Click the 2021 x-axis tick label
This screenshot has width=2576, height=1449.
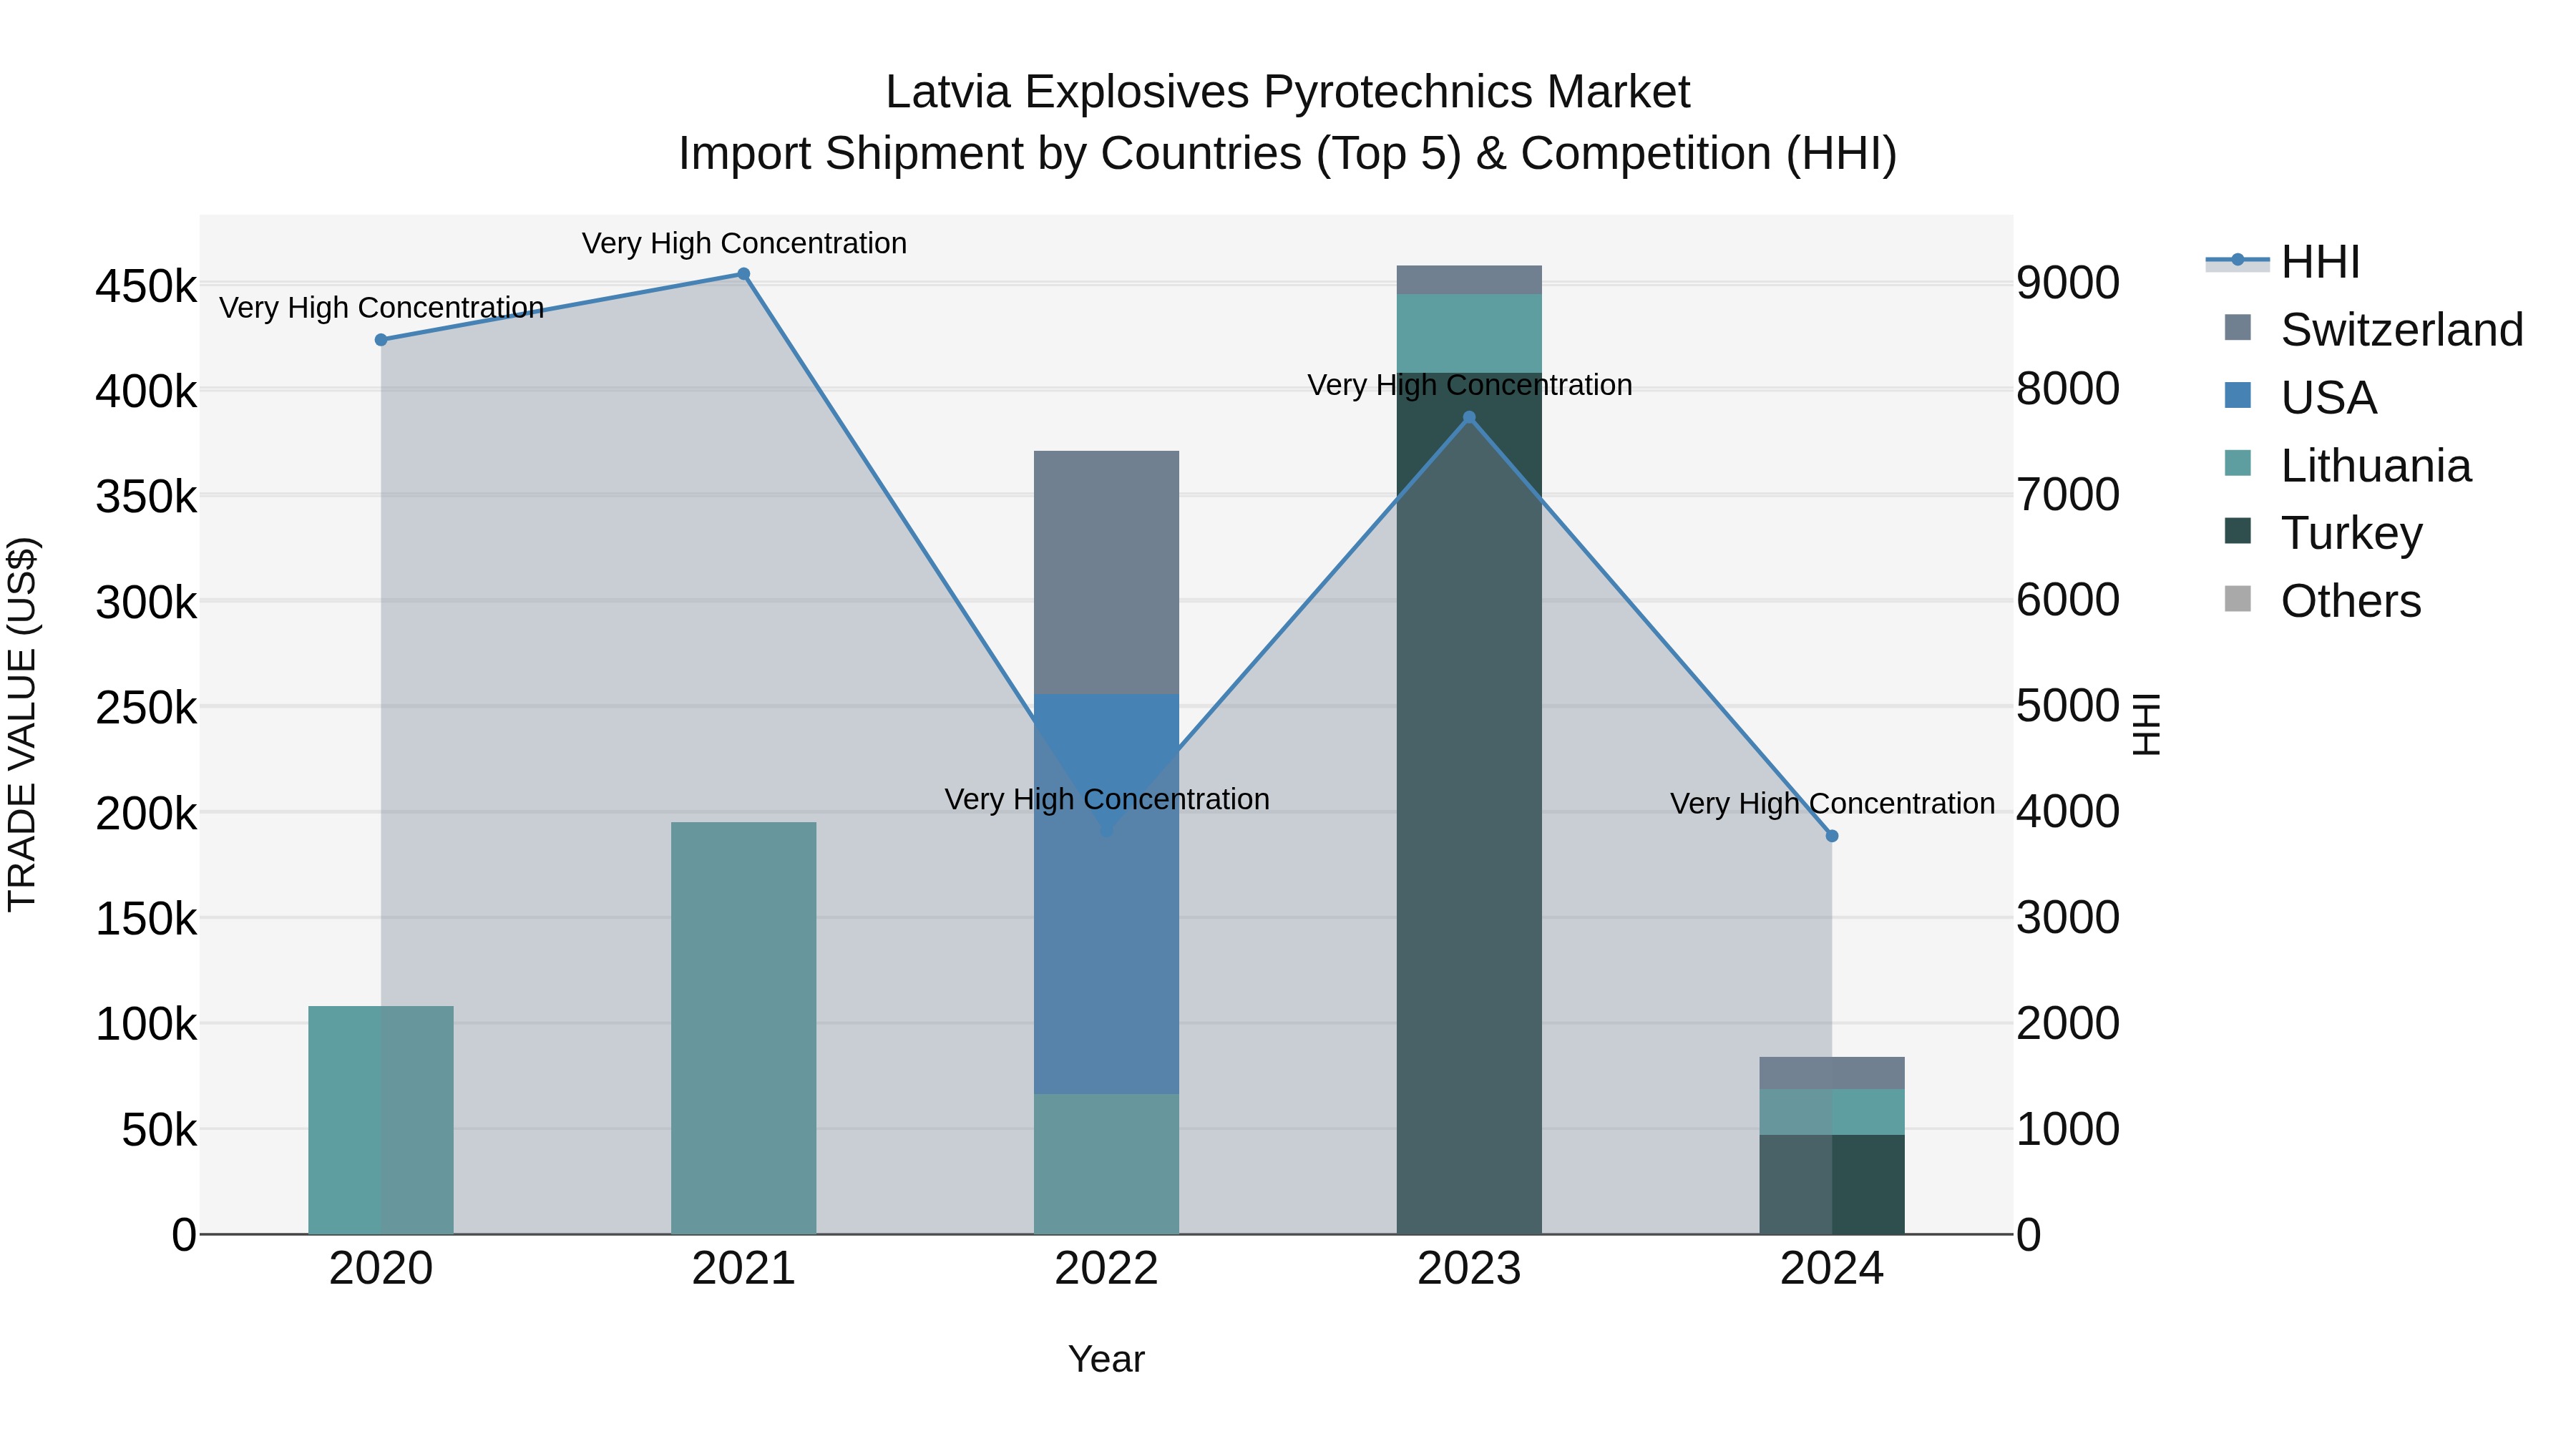[x=744, y=1269]
